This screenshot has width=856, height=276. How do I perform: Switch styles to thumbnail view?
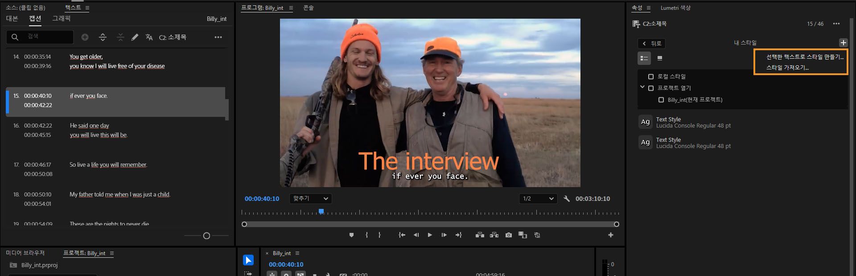tap(660, 58)
